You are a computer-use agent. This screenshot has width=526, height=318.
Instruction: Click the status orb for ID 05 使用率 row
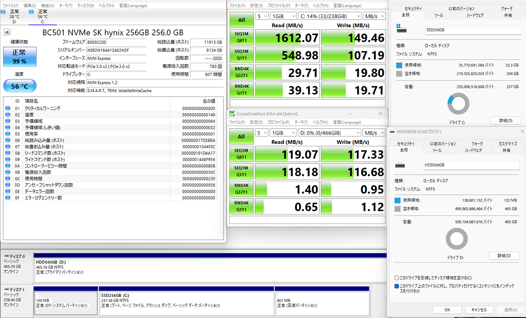click(8, 134)
